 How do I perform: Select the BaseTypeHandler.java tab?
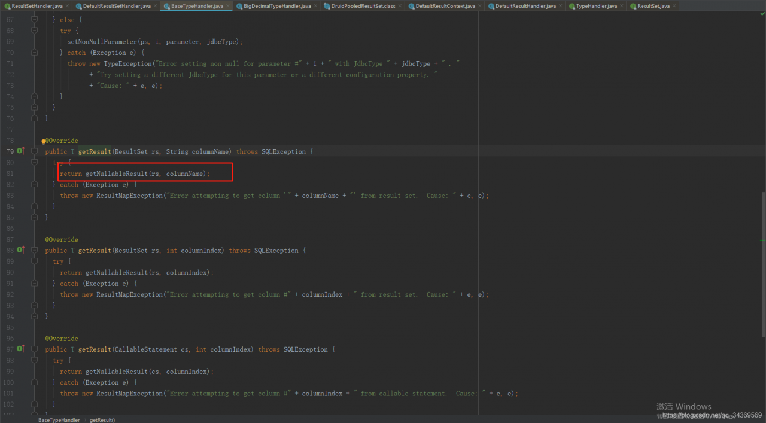(x=197, y=5)
